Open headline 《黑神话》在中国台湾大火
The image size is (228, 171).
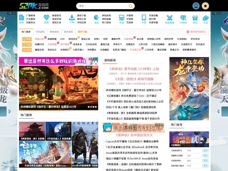pos(134,135)
